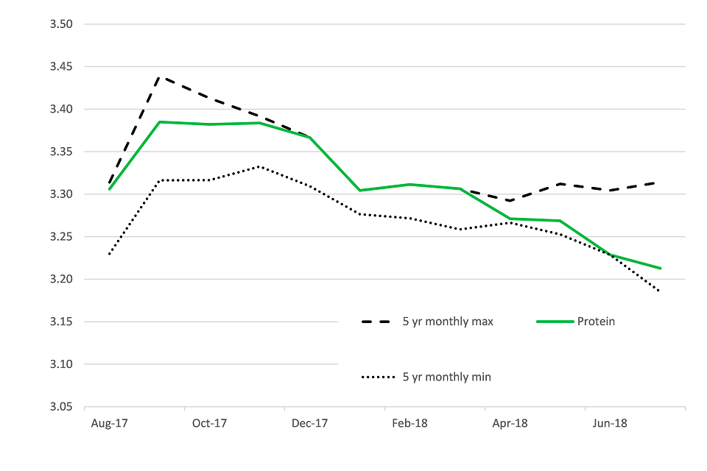Viewport: 707px width, 471px height.
Task: Click the Feb-18 x-axis label
Action: [x=410, y=423]
